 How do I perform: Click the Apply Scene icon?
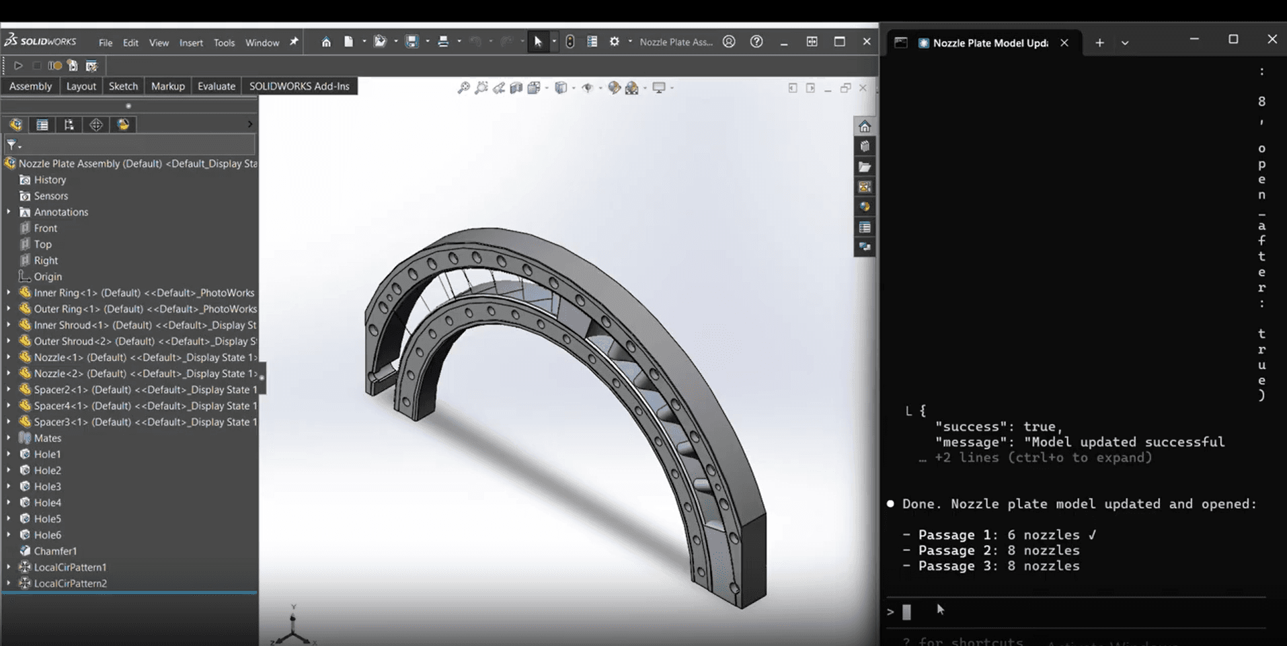631,87
